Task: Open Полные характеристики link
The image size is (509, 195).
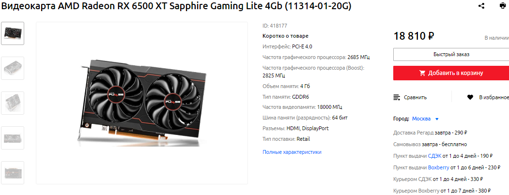Action: [292, 152]
